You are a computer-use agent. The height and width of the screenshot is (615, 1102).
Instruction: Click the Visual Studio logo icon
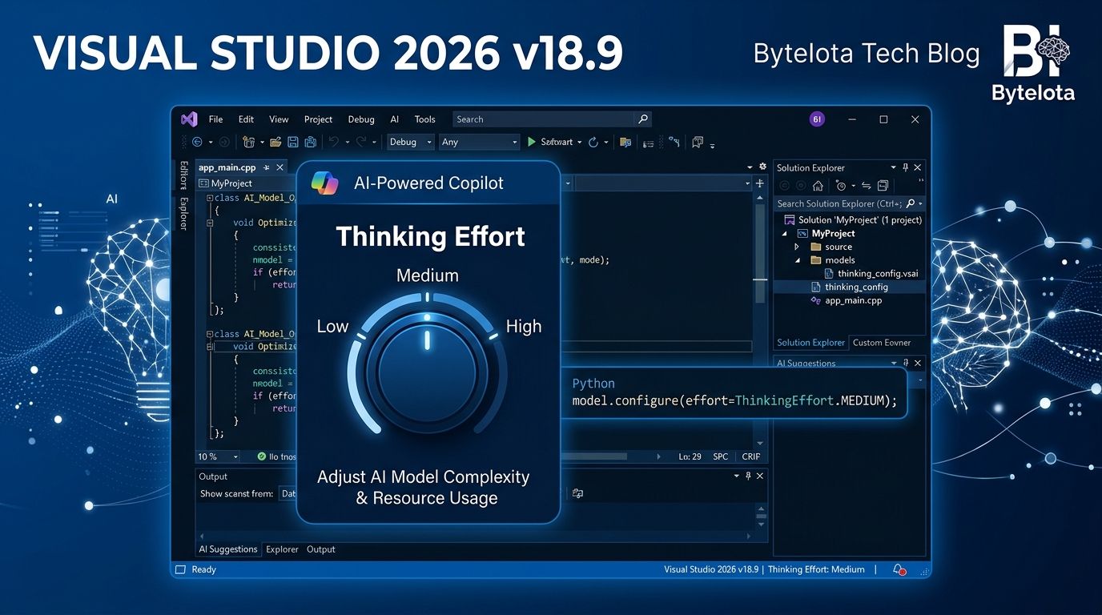[x=189, y=119]
